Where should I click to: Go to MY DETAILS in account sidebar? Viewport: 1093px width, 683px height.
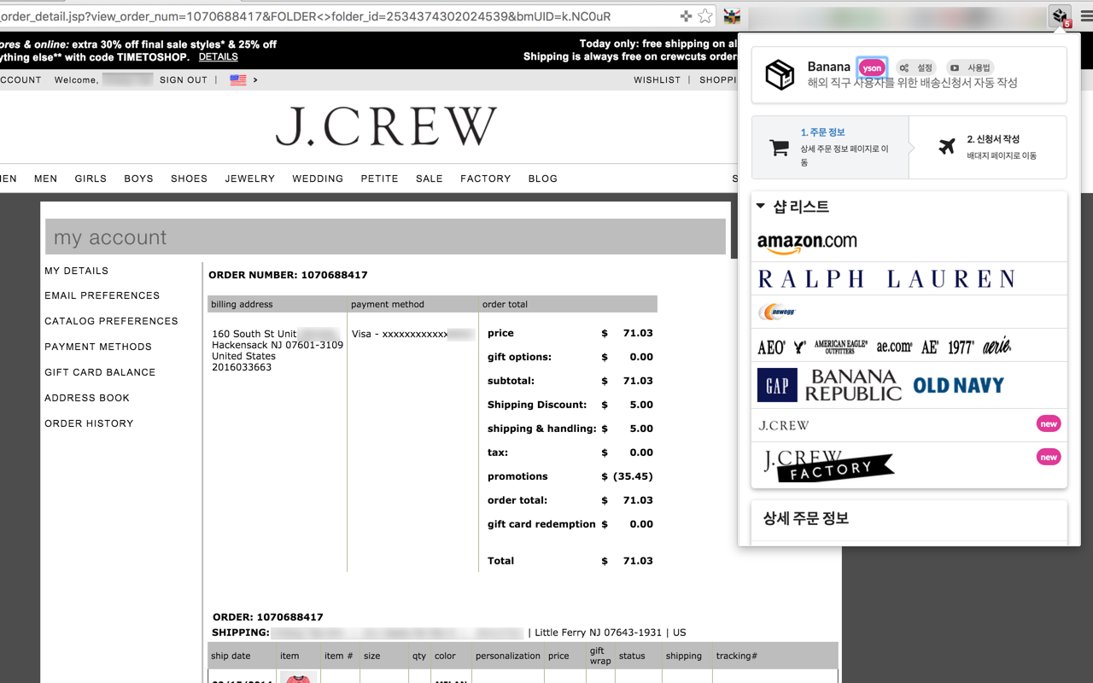pyautogui.click(x=77, y=271)
